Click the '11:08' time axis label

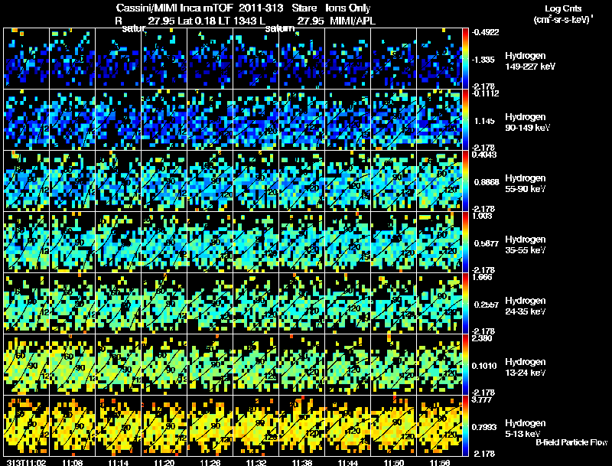(72, 462)
